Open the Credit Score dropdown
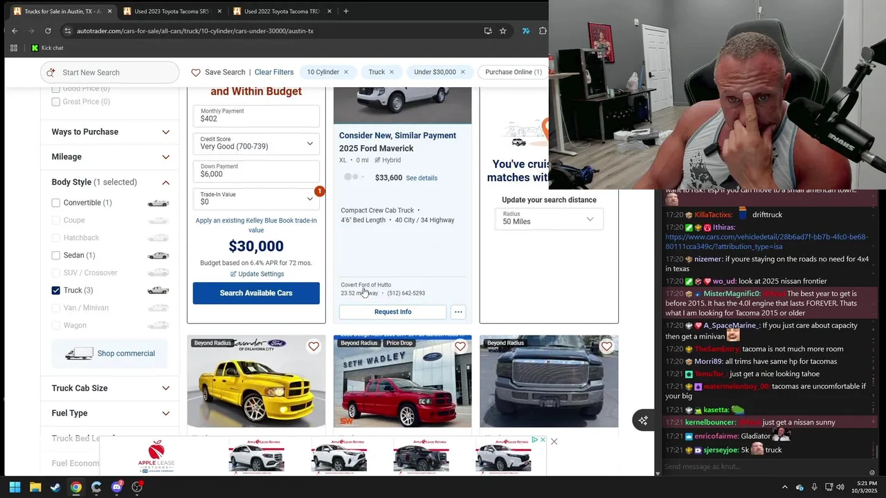Viewport: 886px width, 498px height. (x=256, y=143)
